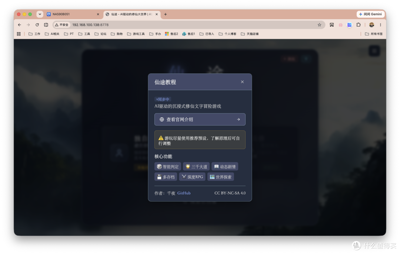400x254 pixels.
Task: Select the 动态剧情 feature tag
Action: [x=225, y=167]
